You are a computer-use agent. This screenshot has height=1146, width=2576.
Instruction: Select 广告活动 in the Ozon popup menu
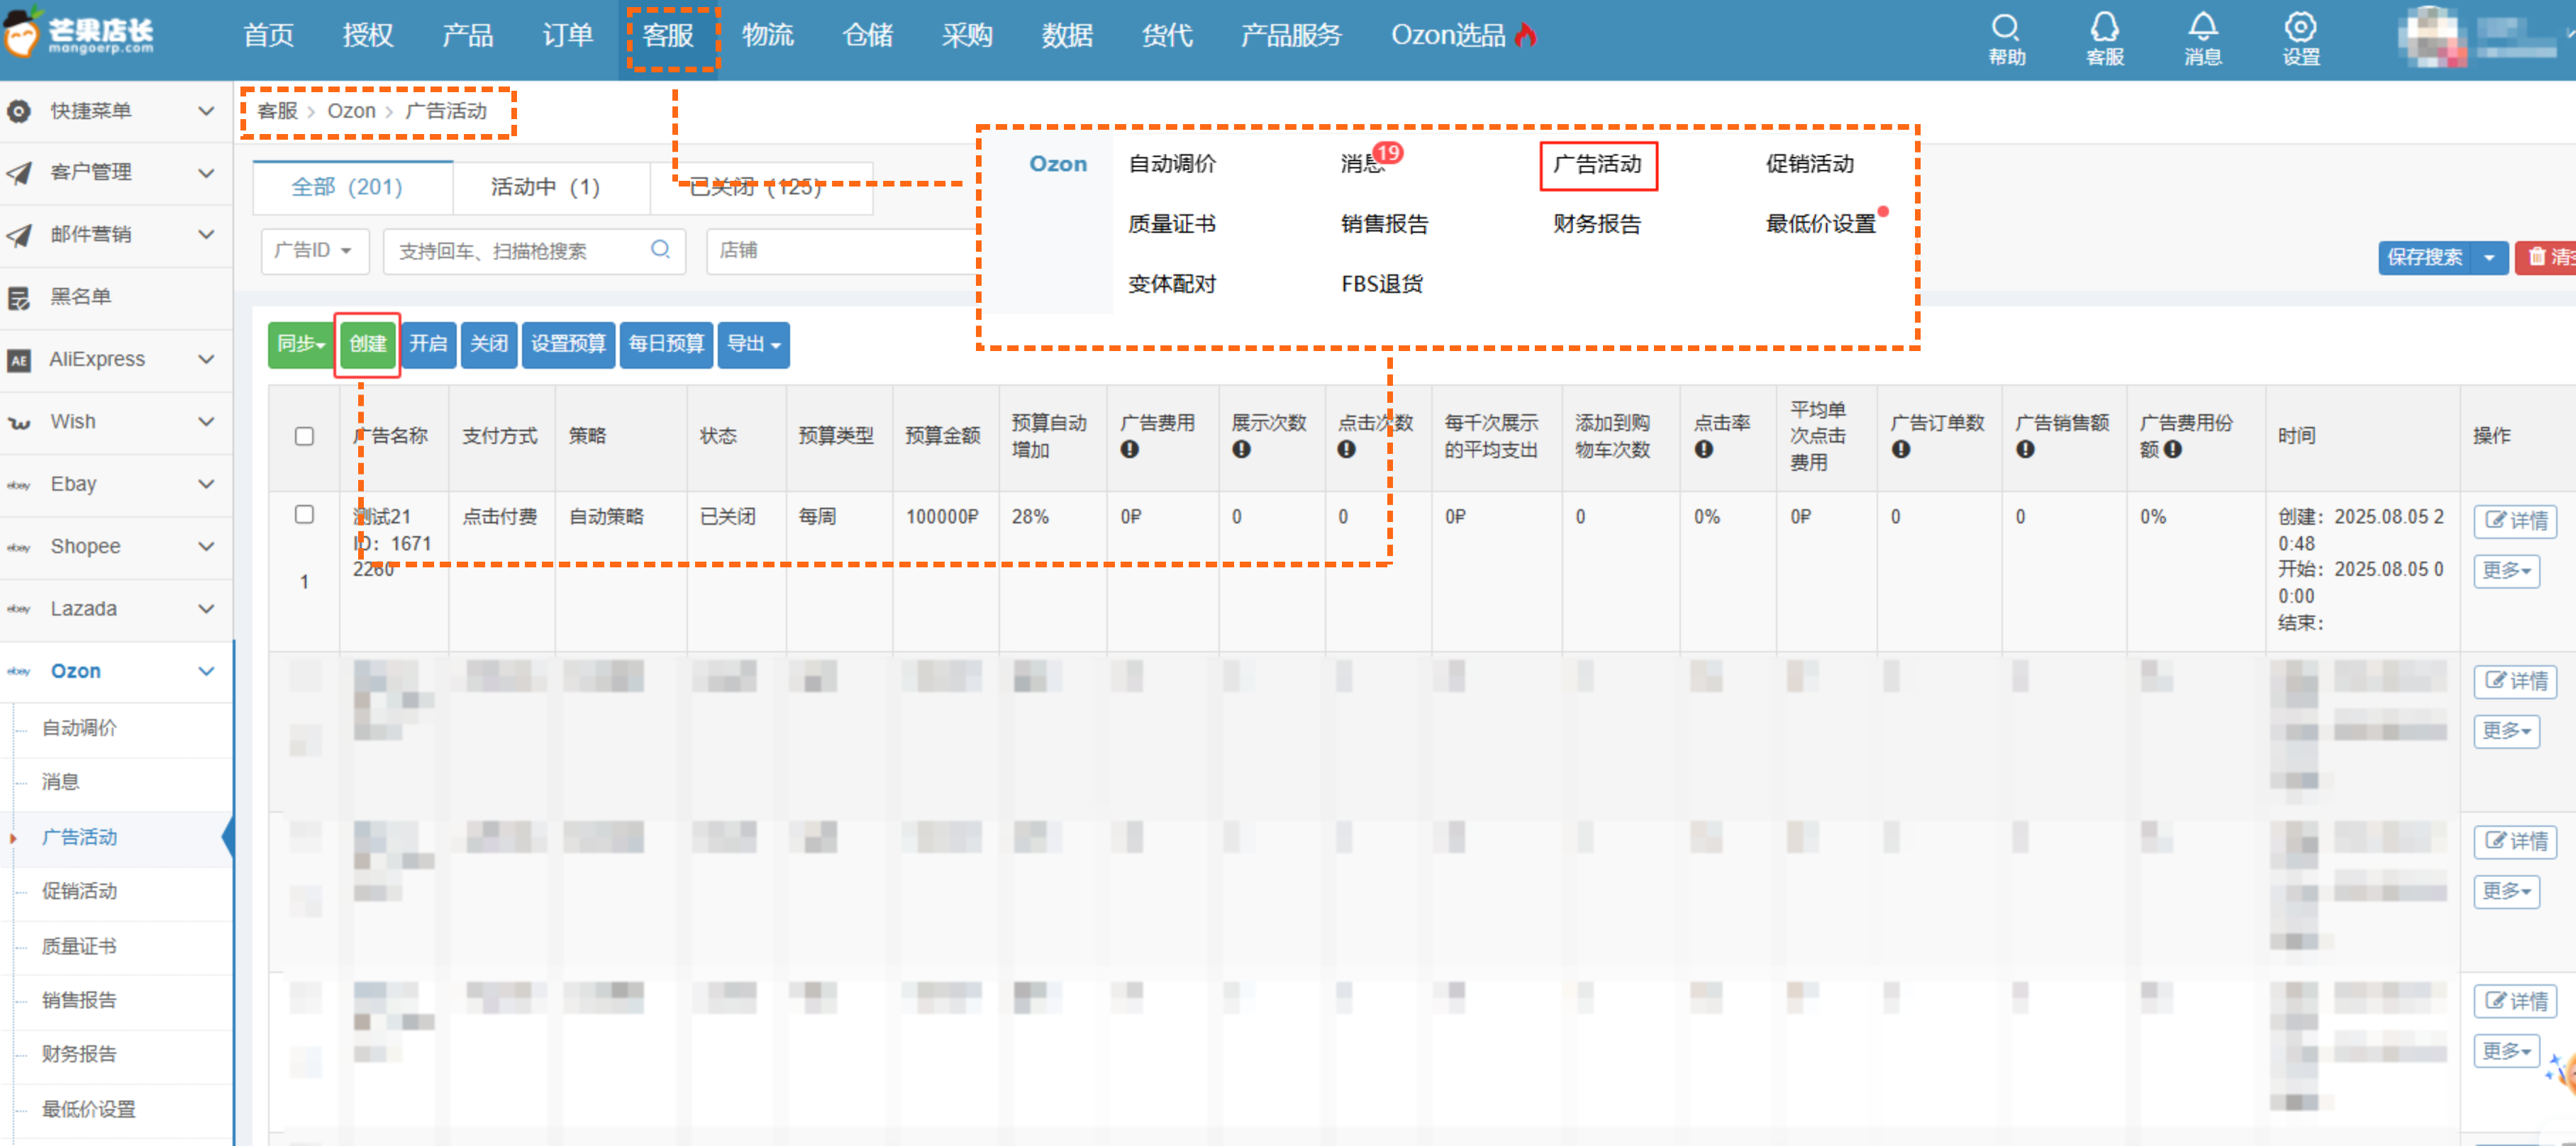tap(1597, 164)
